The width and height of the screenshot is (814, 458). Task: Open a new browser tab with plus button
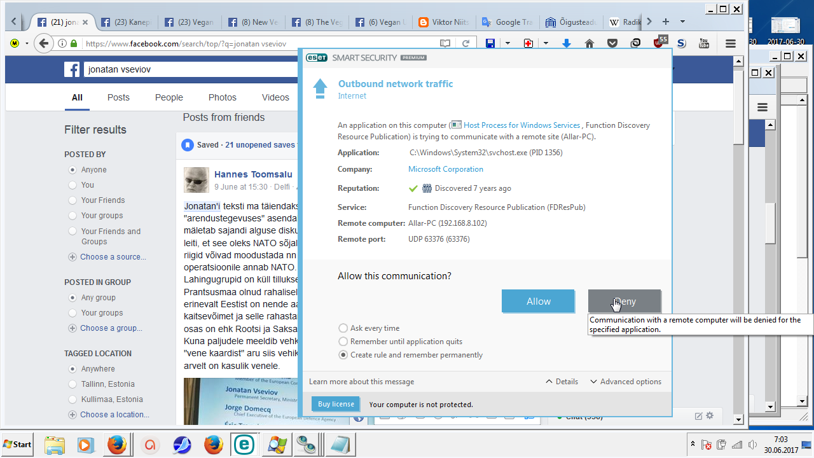[666, 22]
